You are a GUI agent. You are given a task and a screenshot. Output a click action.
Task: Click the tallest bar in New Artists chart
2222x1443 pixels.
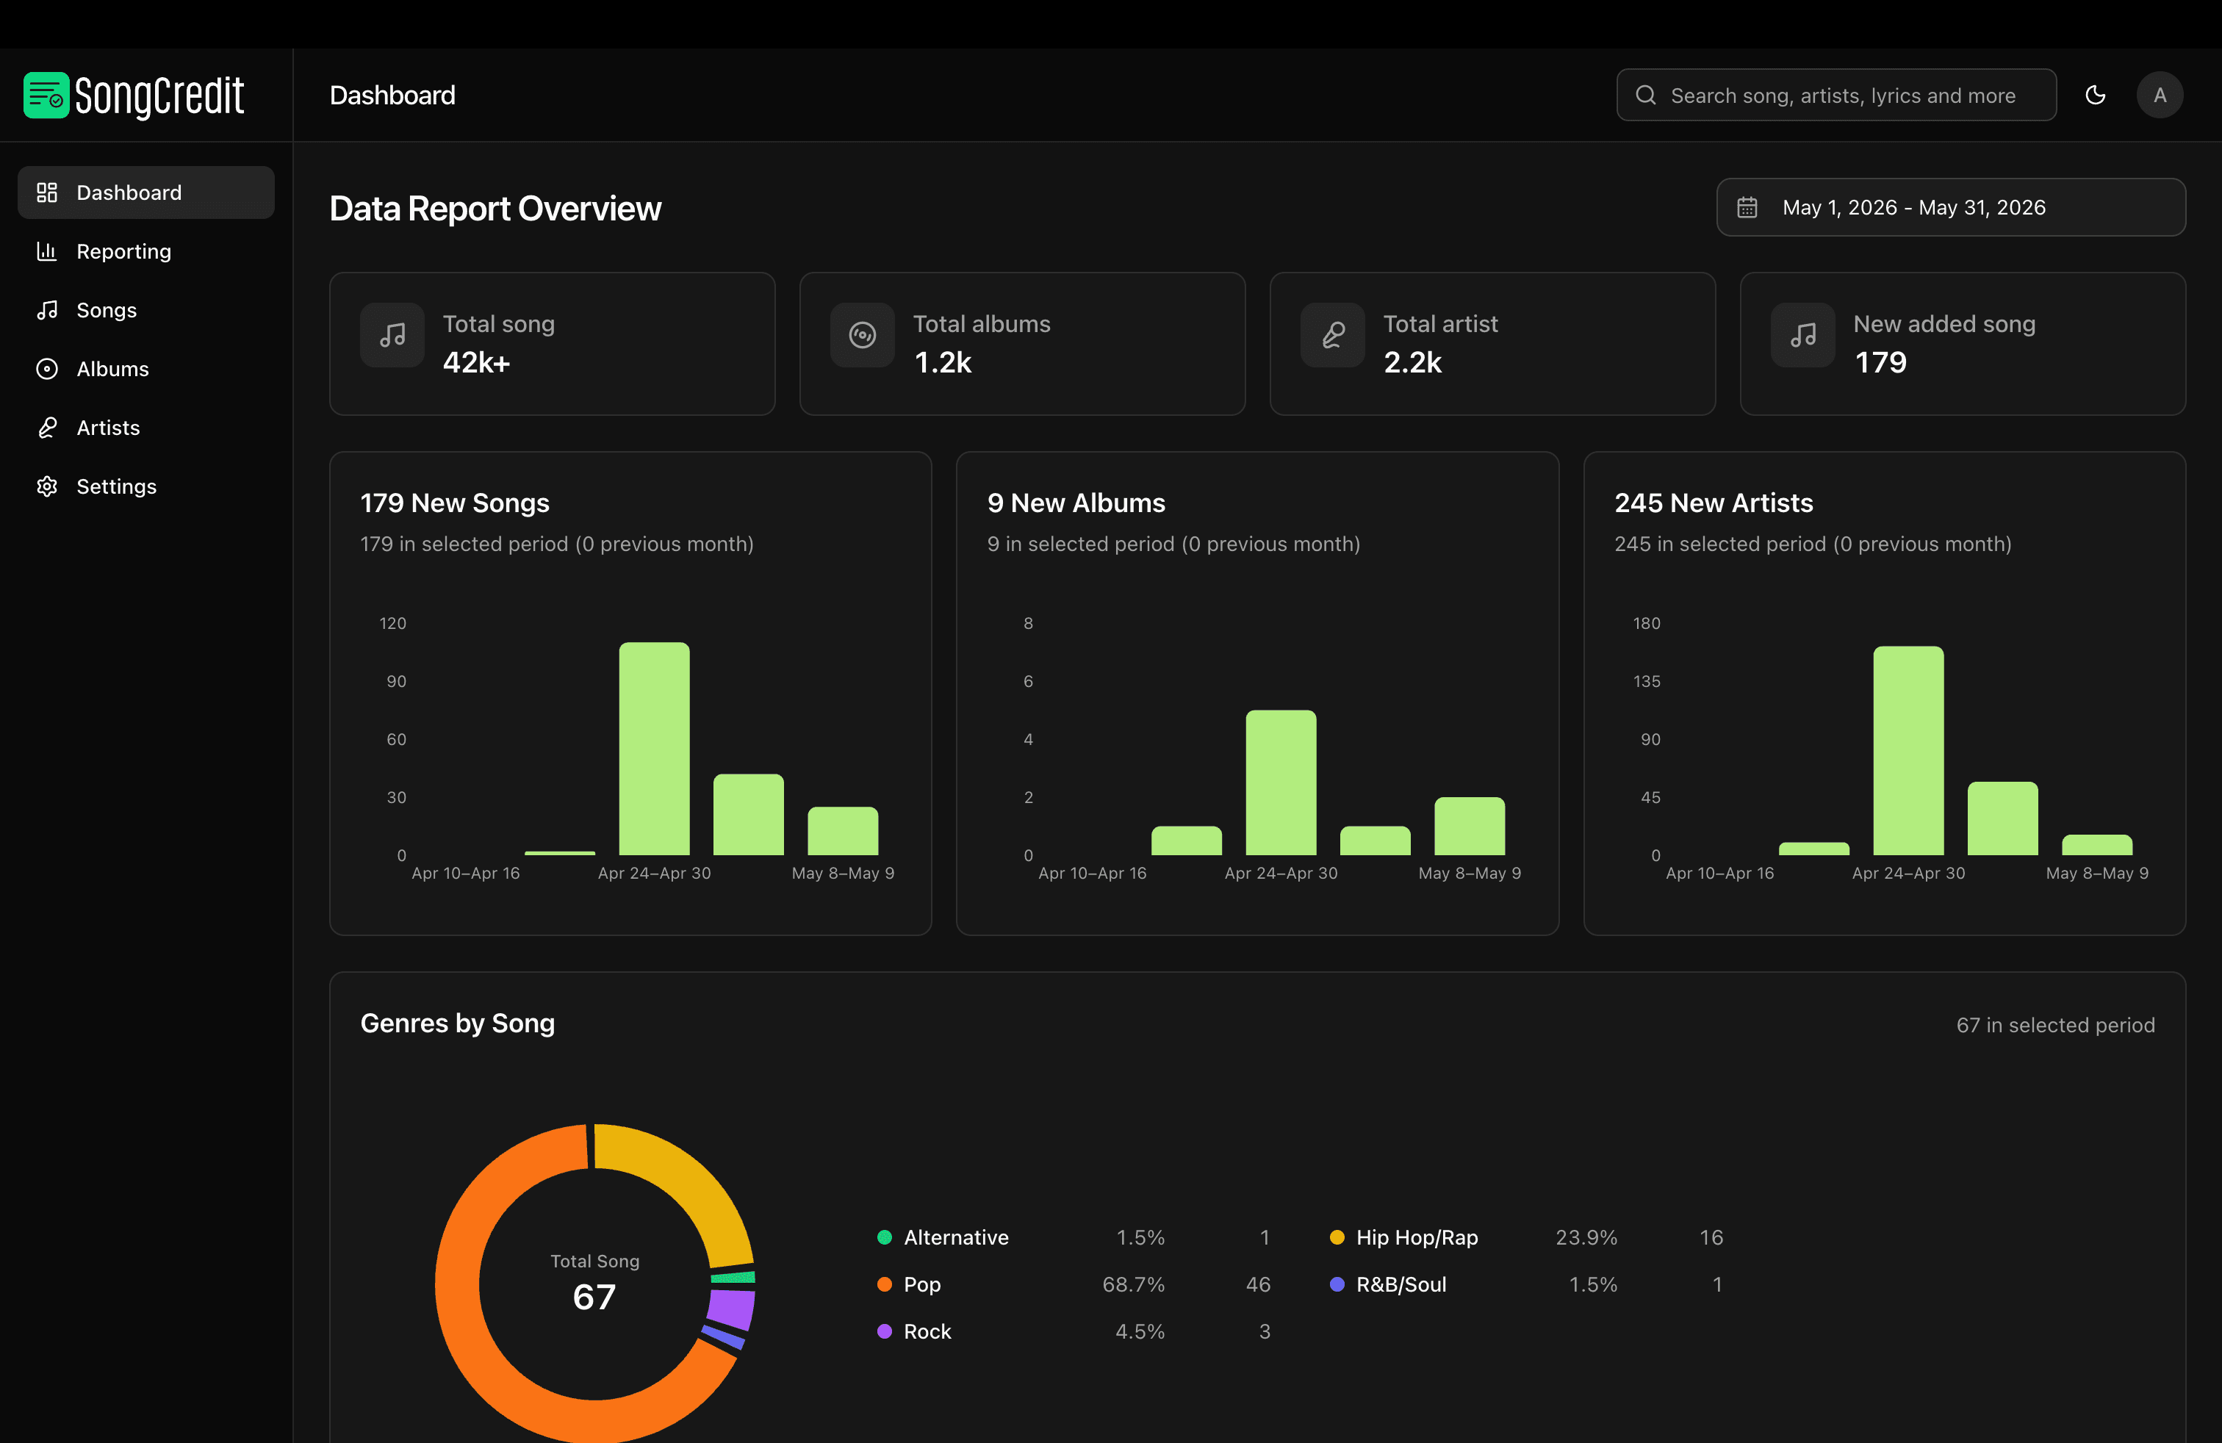tap(1908, 750)
